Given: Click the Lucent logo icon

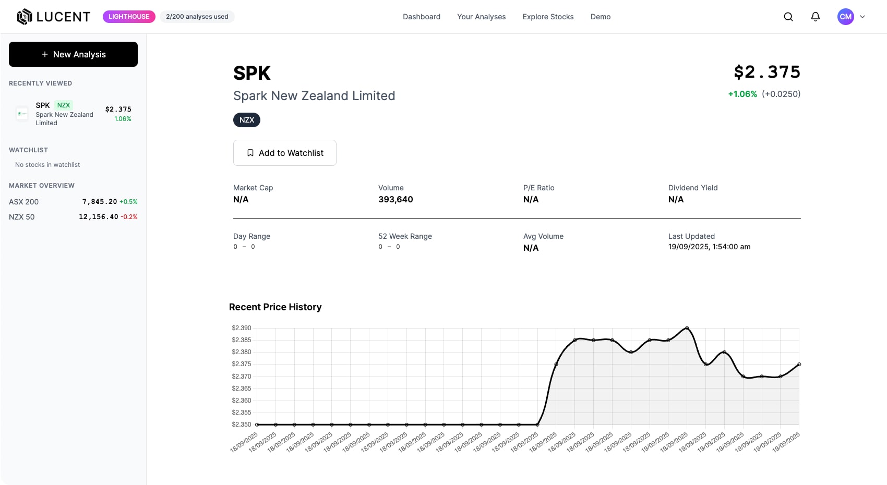Looking at the screenshot, I should 25,17.
